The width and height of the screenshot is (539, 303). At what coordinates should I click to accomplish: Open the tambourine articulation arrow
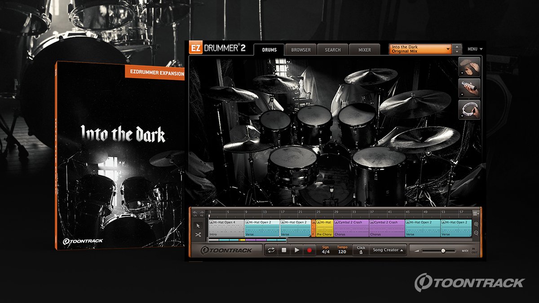coord(463,116)
